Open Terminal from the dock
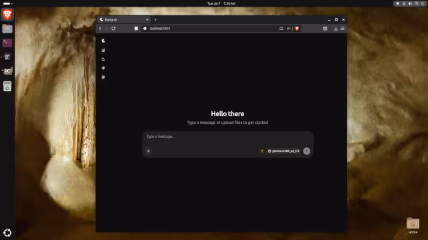 point(7,43)
